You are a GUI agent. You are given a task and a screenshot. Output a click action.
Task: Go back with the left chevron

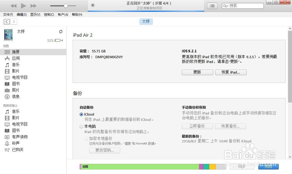(6, 22)
